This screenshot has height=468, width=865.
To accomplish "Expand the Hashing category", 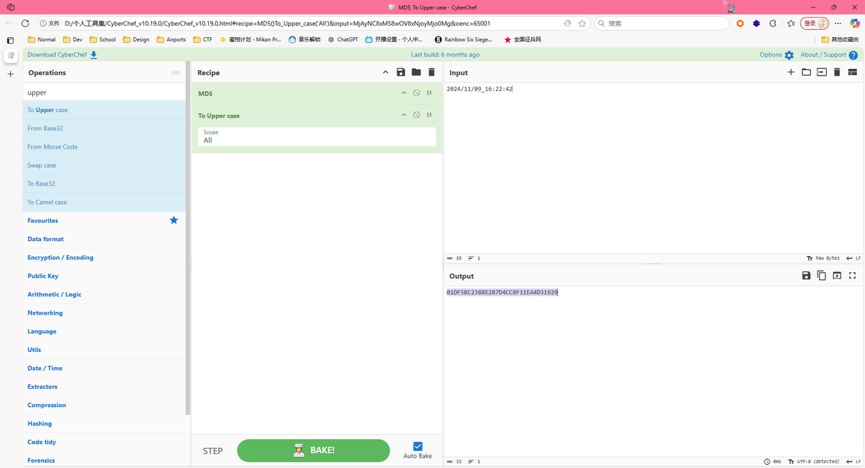I will tap(40, 423).
